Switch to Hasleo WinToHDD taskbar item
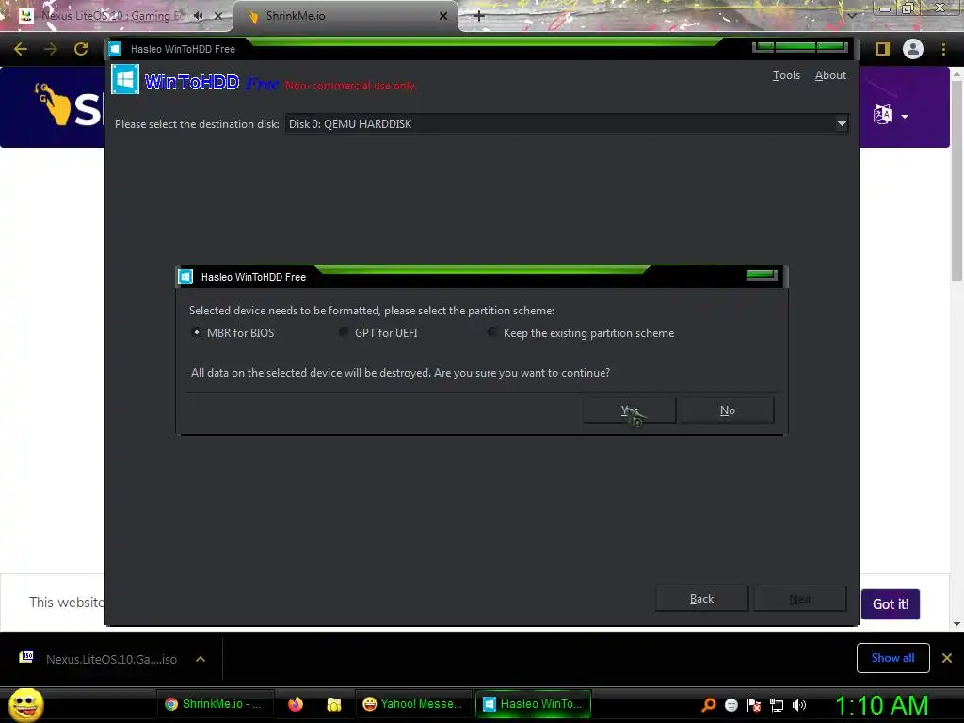 click(533, 704)
